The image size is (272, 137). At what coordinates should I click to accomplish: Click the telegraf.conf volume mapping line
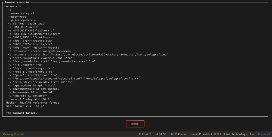(74, 79)
